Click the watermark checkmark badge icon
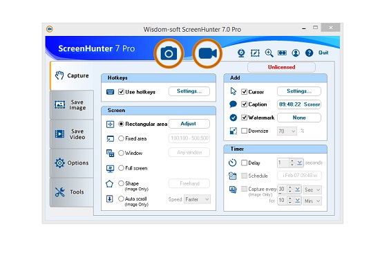This screenshot has width=380, height=258. pos(233,118)
